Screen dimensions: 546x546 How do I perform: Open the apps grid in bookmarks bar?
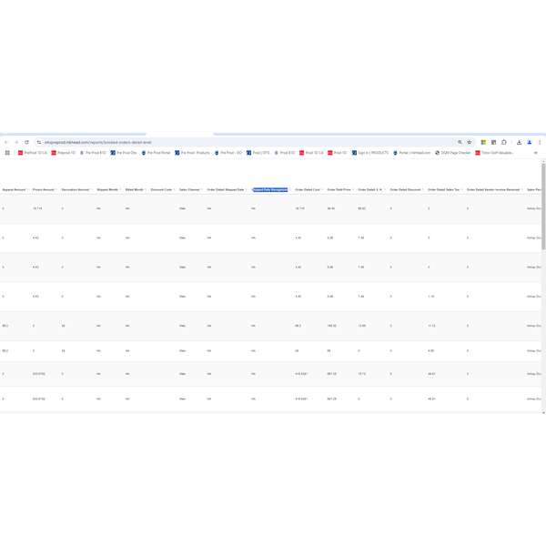[7, 153]
